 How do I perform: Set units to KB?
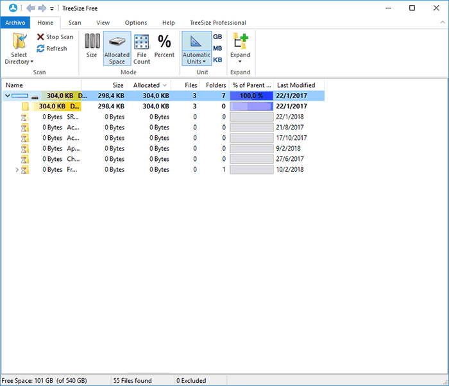(217, 60)
